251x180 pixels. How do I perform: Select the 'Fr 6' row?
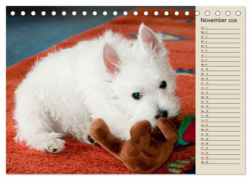click(x=220, y=51)
